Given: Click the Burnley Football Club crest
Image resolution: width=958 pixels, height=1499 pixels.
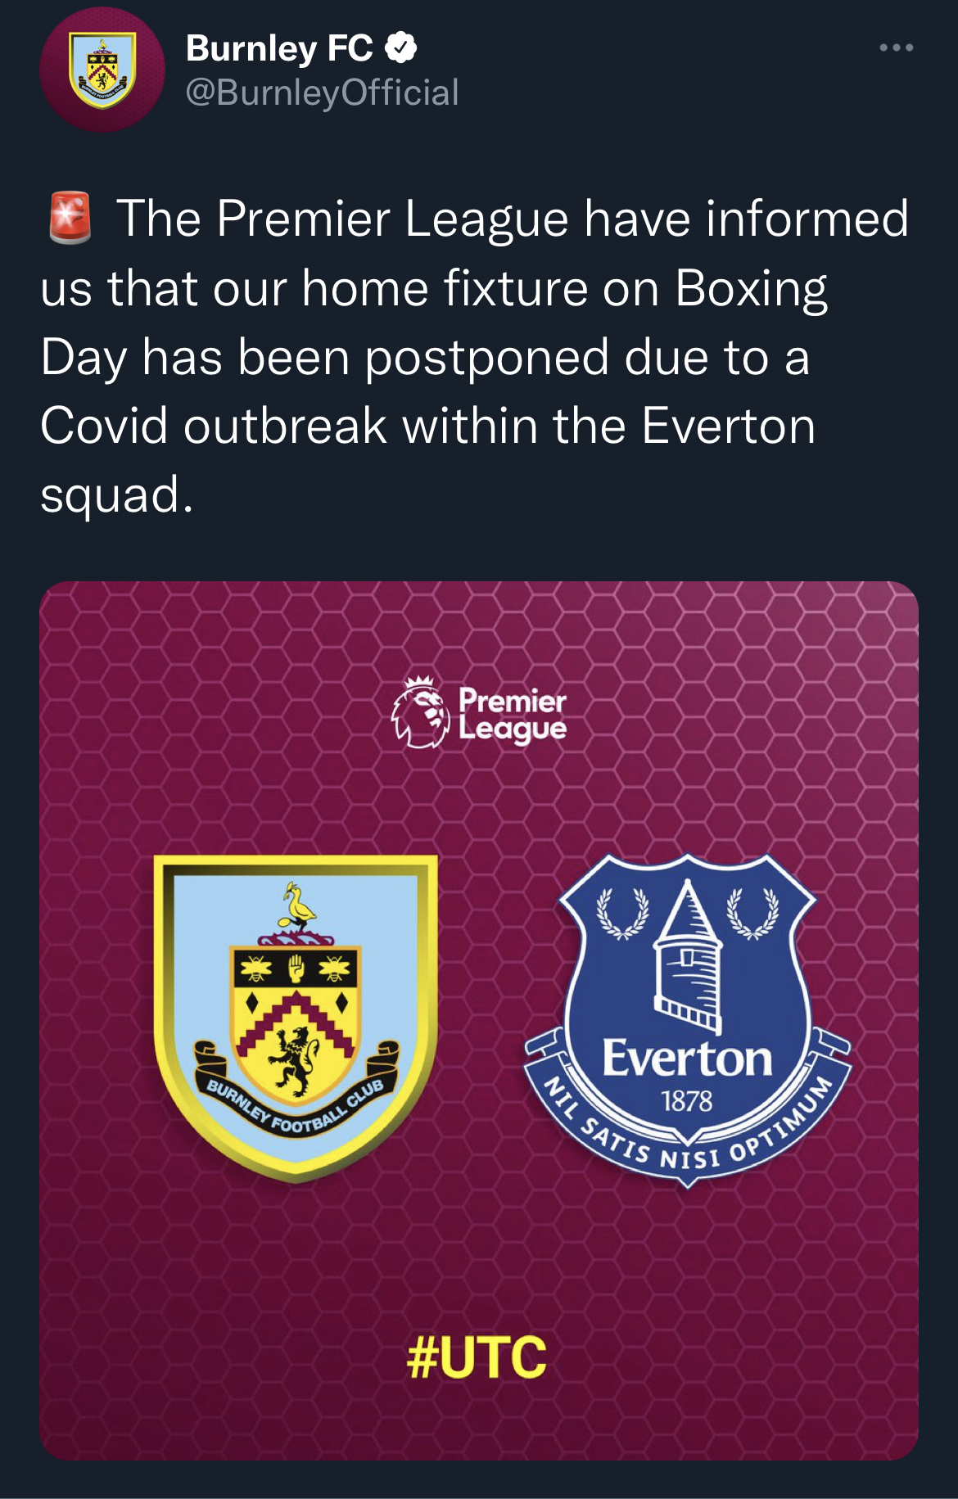Looking at the screenshot, I should point(296,1018).
